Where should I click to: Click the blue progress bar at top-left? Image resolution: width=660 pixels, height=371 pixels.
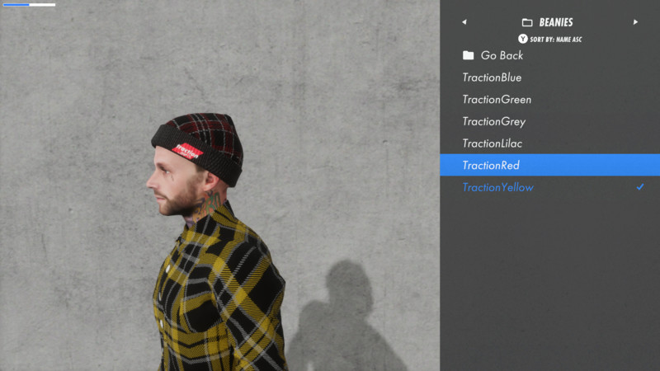tap(29, 5)
